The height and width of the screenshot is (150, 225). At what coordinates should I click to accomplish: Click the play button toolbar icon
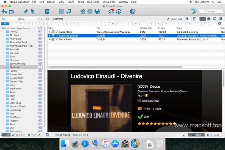pyautogui.click(x=90, y=12)
